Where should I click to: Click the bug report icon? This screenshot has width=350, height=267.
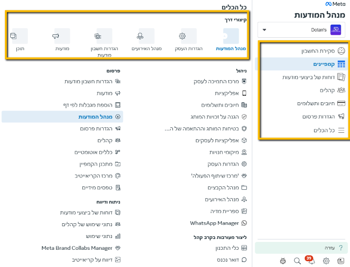point(283,261)
